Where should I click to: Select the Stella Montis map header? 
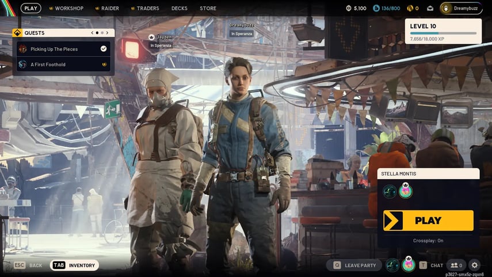pos(428,173)
